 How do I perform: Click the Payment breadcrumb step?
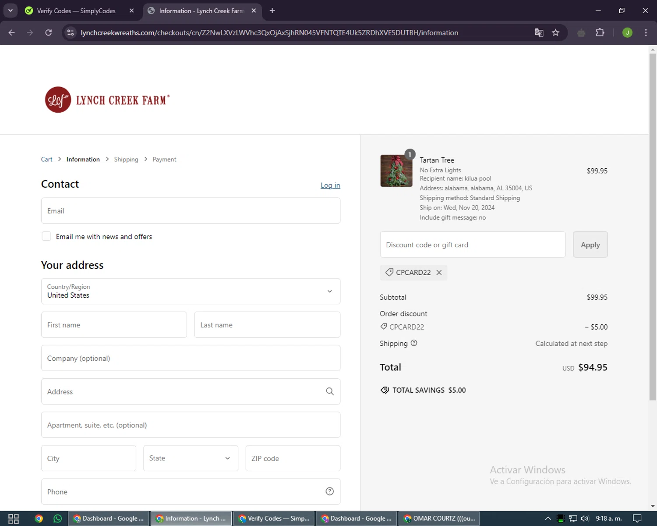164,160
